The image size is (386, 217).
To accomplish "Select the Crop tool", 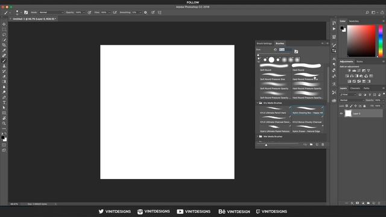I will [x=4, y=45].
